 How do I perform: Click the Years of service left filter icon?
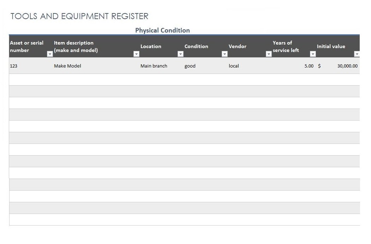pyautogui.click(x=313, y=54)
